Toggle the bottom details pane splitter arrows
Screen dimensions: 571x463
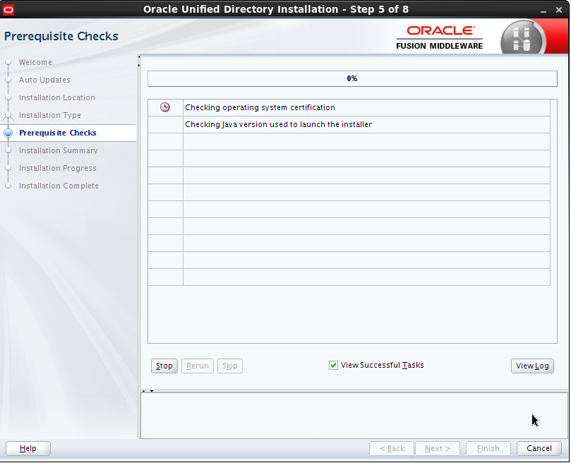(148, 391)
